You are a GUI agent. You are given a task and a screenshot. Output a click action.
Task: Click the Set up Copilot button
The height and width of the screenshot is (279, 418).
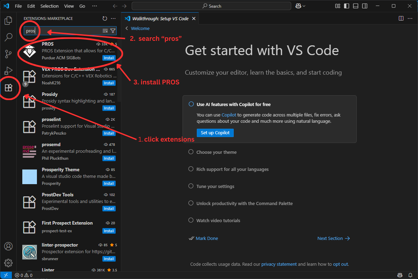(215, 133)
